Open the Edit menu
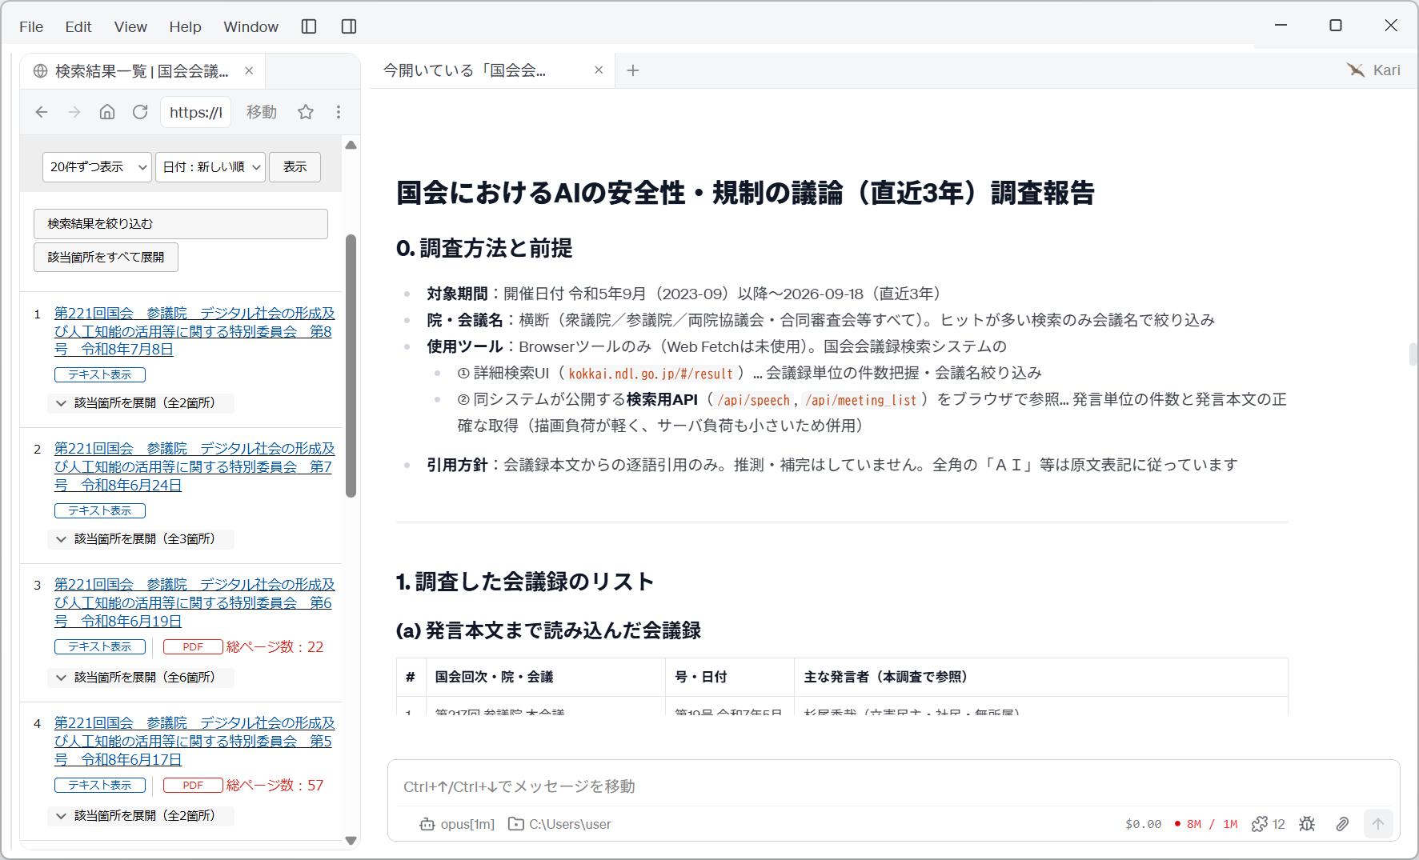The image size is (1419, 860). point(78,26)
